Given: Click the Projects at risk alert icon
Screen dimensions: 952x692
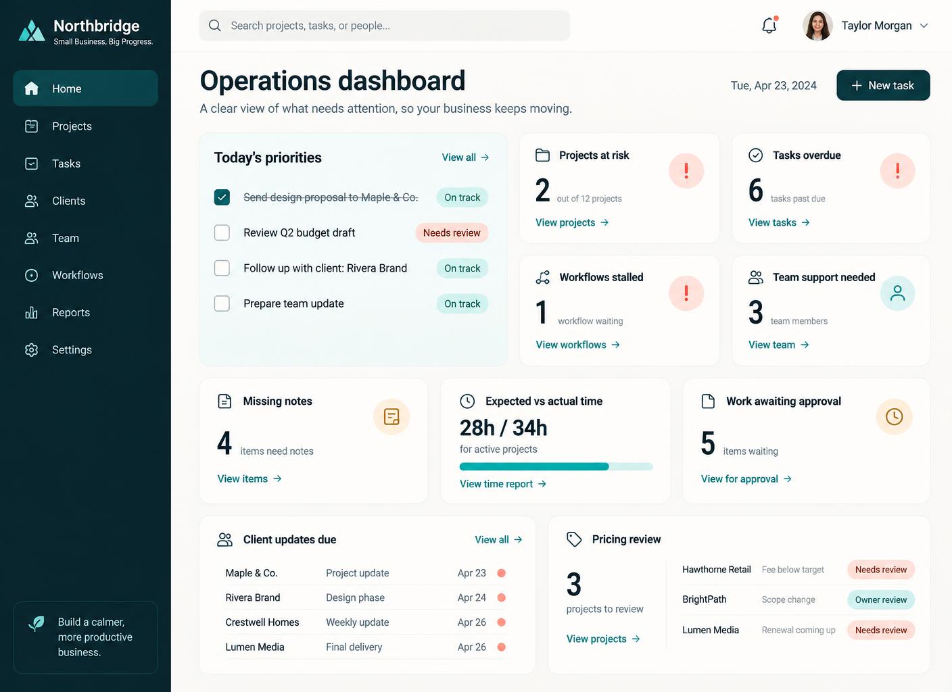Looking at the screenshot, I should click(x=686, y=171).
